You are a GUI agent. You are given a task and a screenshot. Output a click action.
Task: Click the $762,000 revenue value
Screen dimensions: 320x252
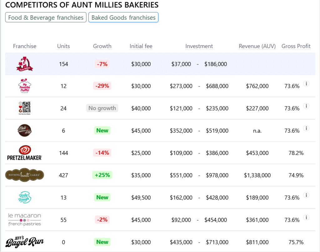pyautogui.click(x=257, y=86)
